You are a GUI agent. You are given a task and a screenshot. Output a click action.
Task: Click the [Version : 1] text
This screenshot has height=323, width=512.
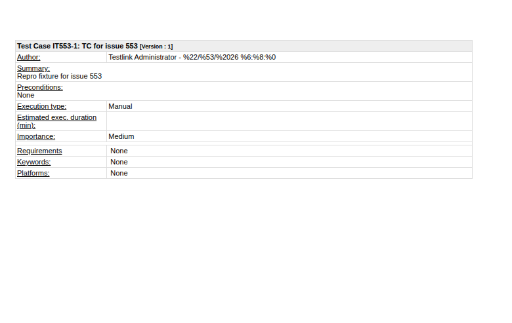click(156, 47)
